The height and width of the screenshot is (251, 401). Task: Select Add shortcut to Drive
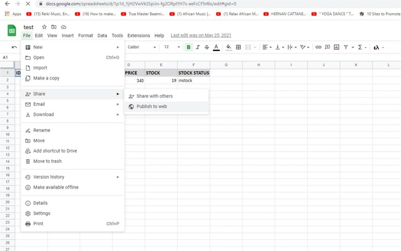pyautogui.click(x=72, y=151)
